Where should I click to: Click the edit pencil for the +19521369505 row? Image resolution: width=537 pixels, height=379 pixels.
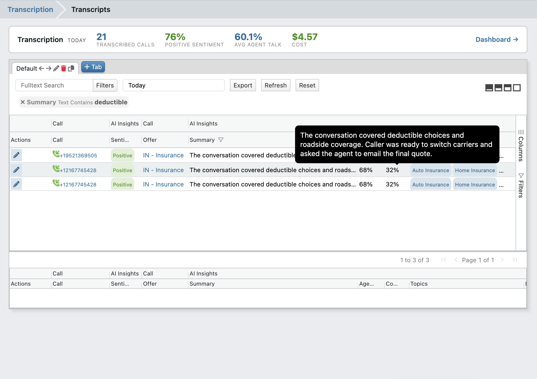pos(16,155)
